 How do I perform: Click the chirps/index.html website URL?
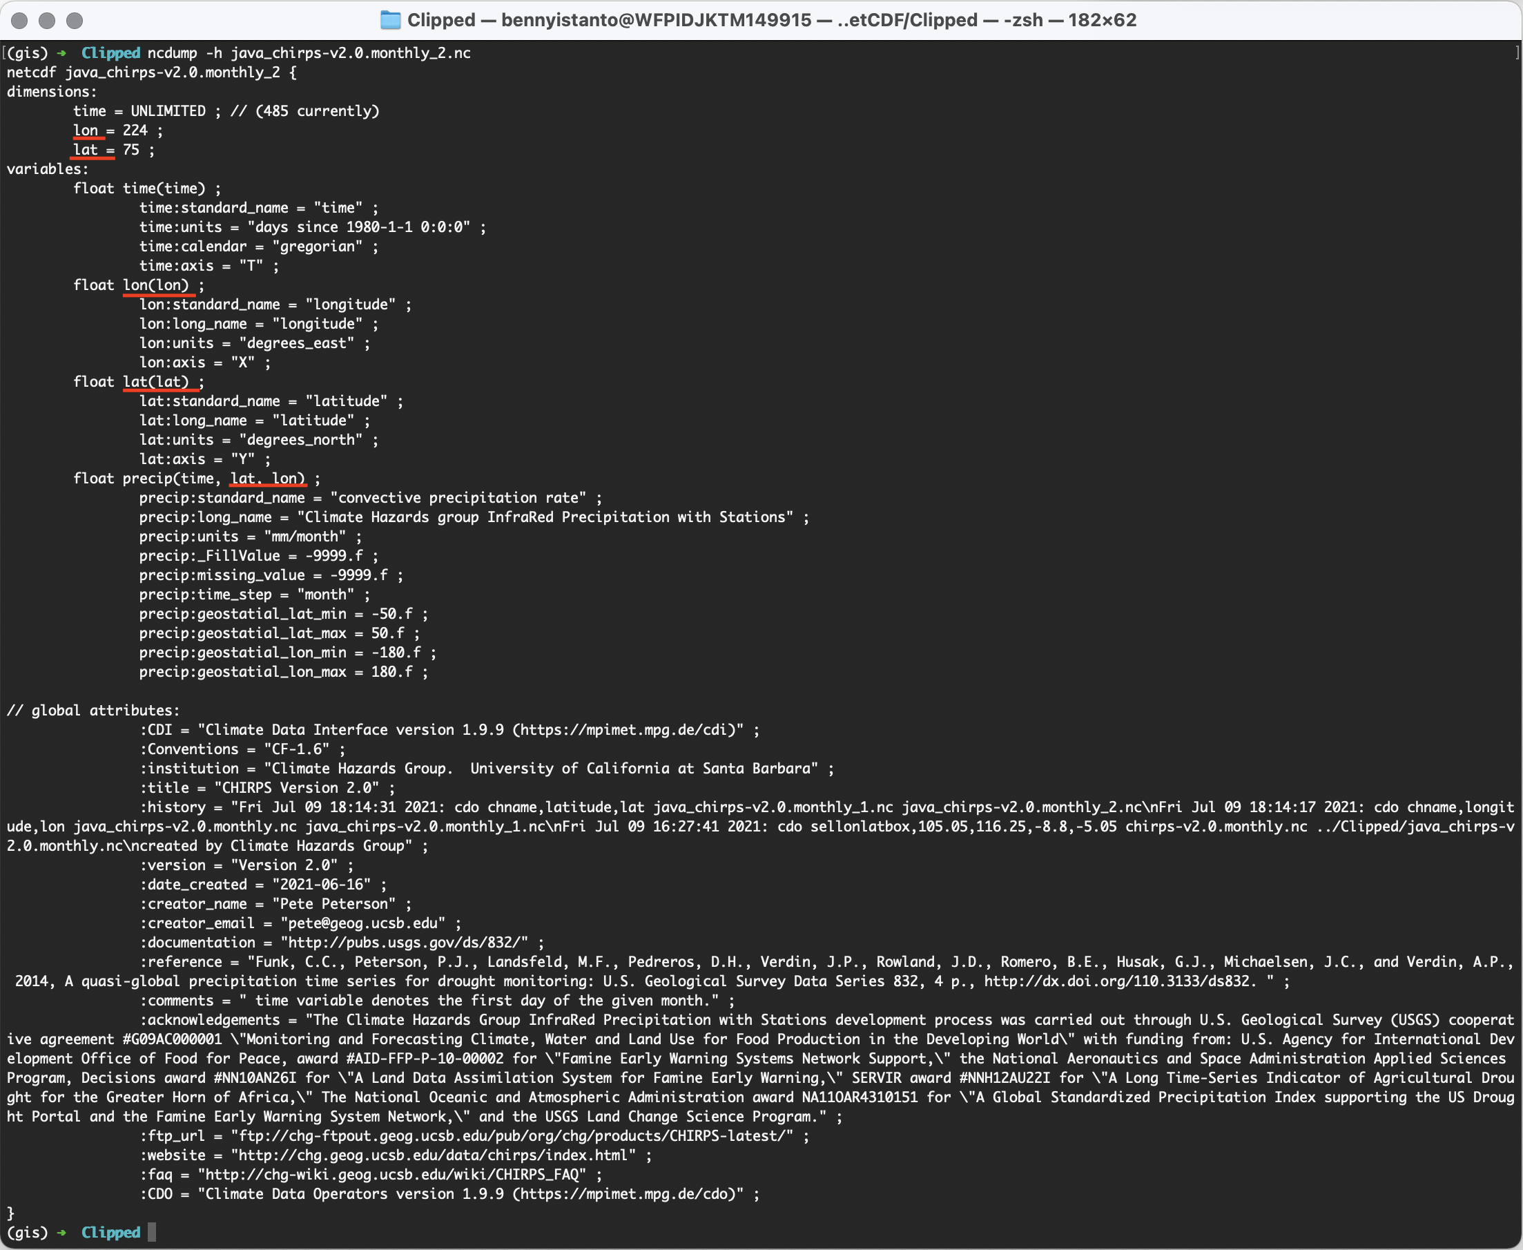[434, 1155]
